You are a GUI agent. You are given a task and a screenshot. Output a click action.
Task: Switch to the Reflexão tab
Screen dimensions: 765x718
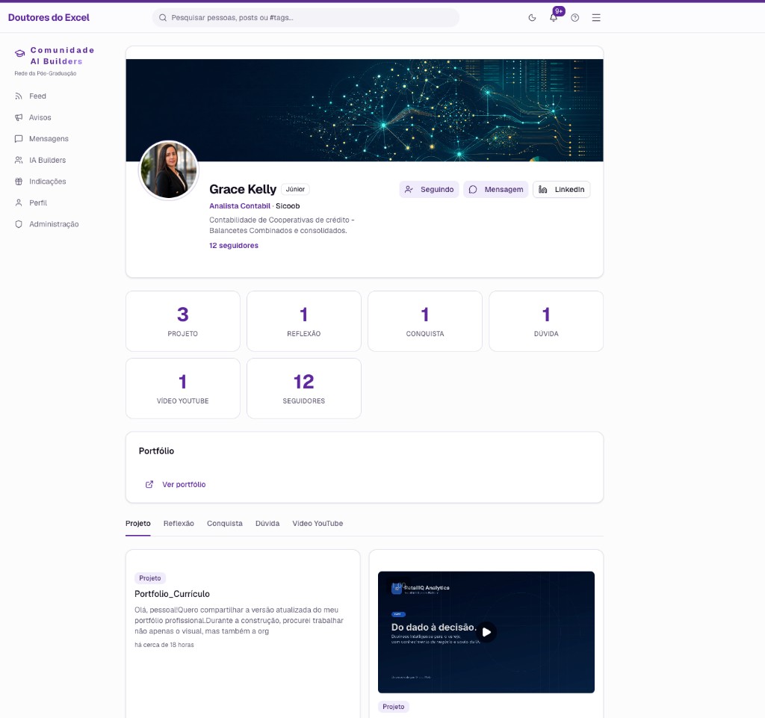pos(179,524)
